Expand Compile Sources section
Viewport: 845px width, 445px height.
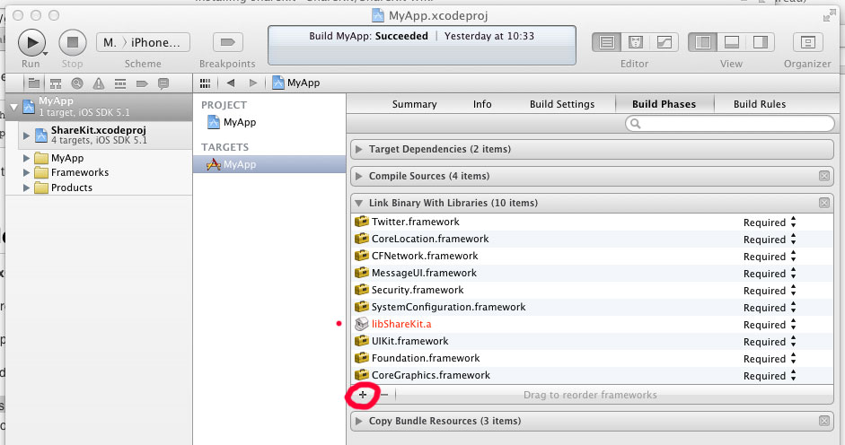tap(359, 176)
